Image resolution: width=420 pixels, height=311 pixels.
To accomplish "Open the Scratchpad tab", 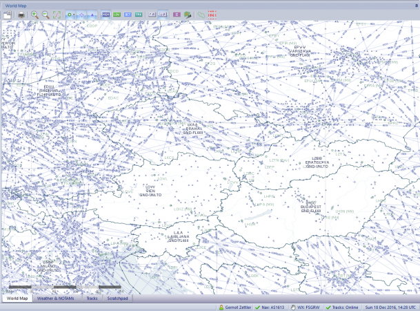I will 115,299.
